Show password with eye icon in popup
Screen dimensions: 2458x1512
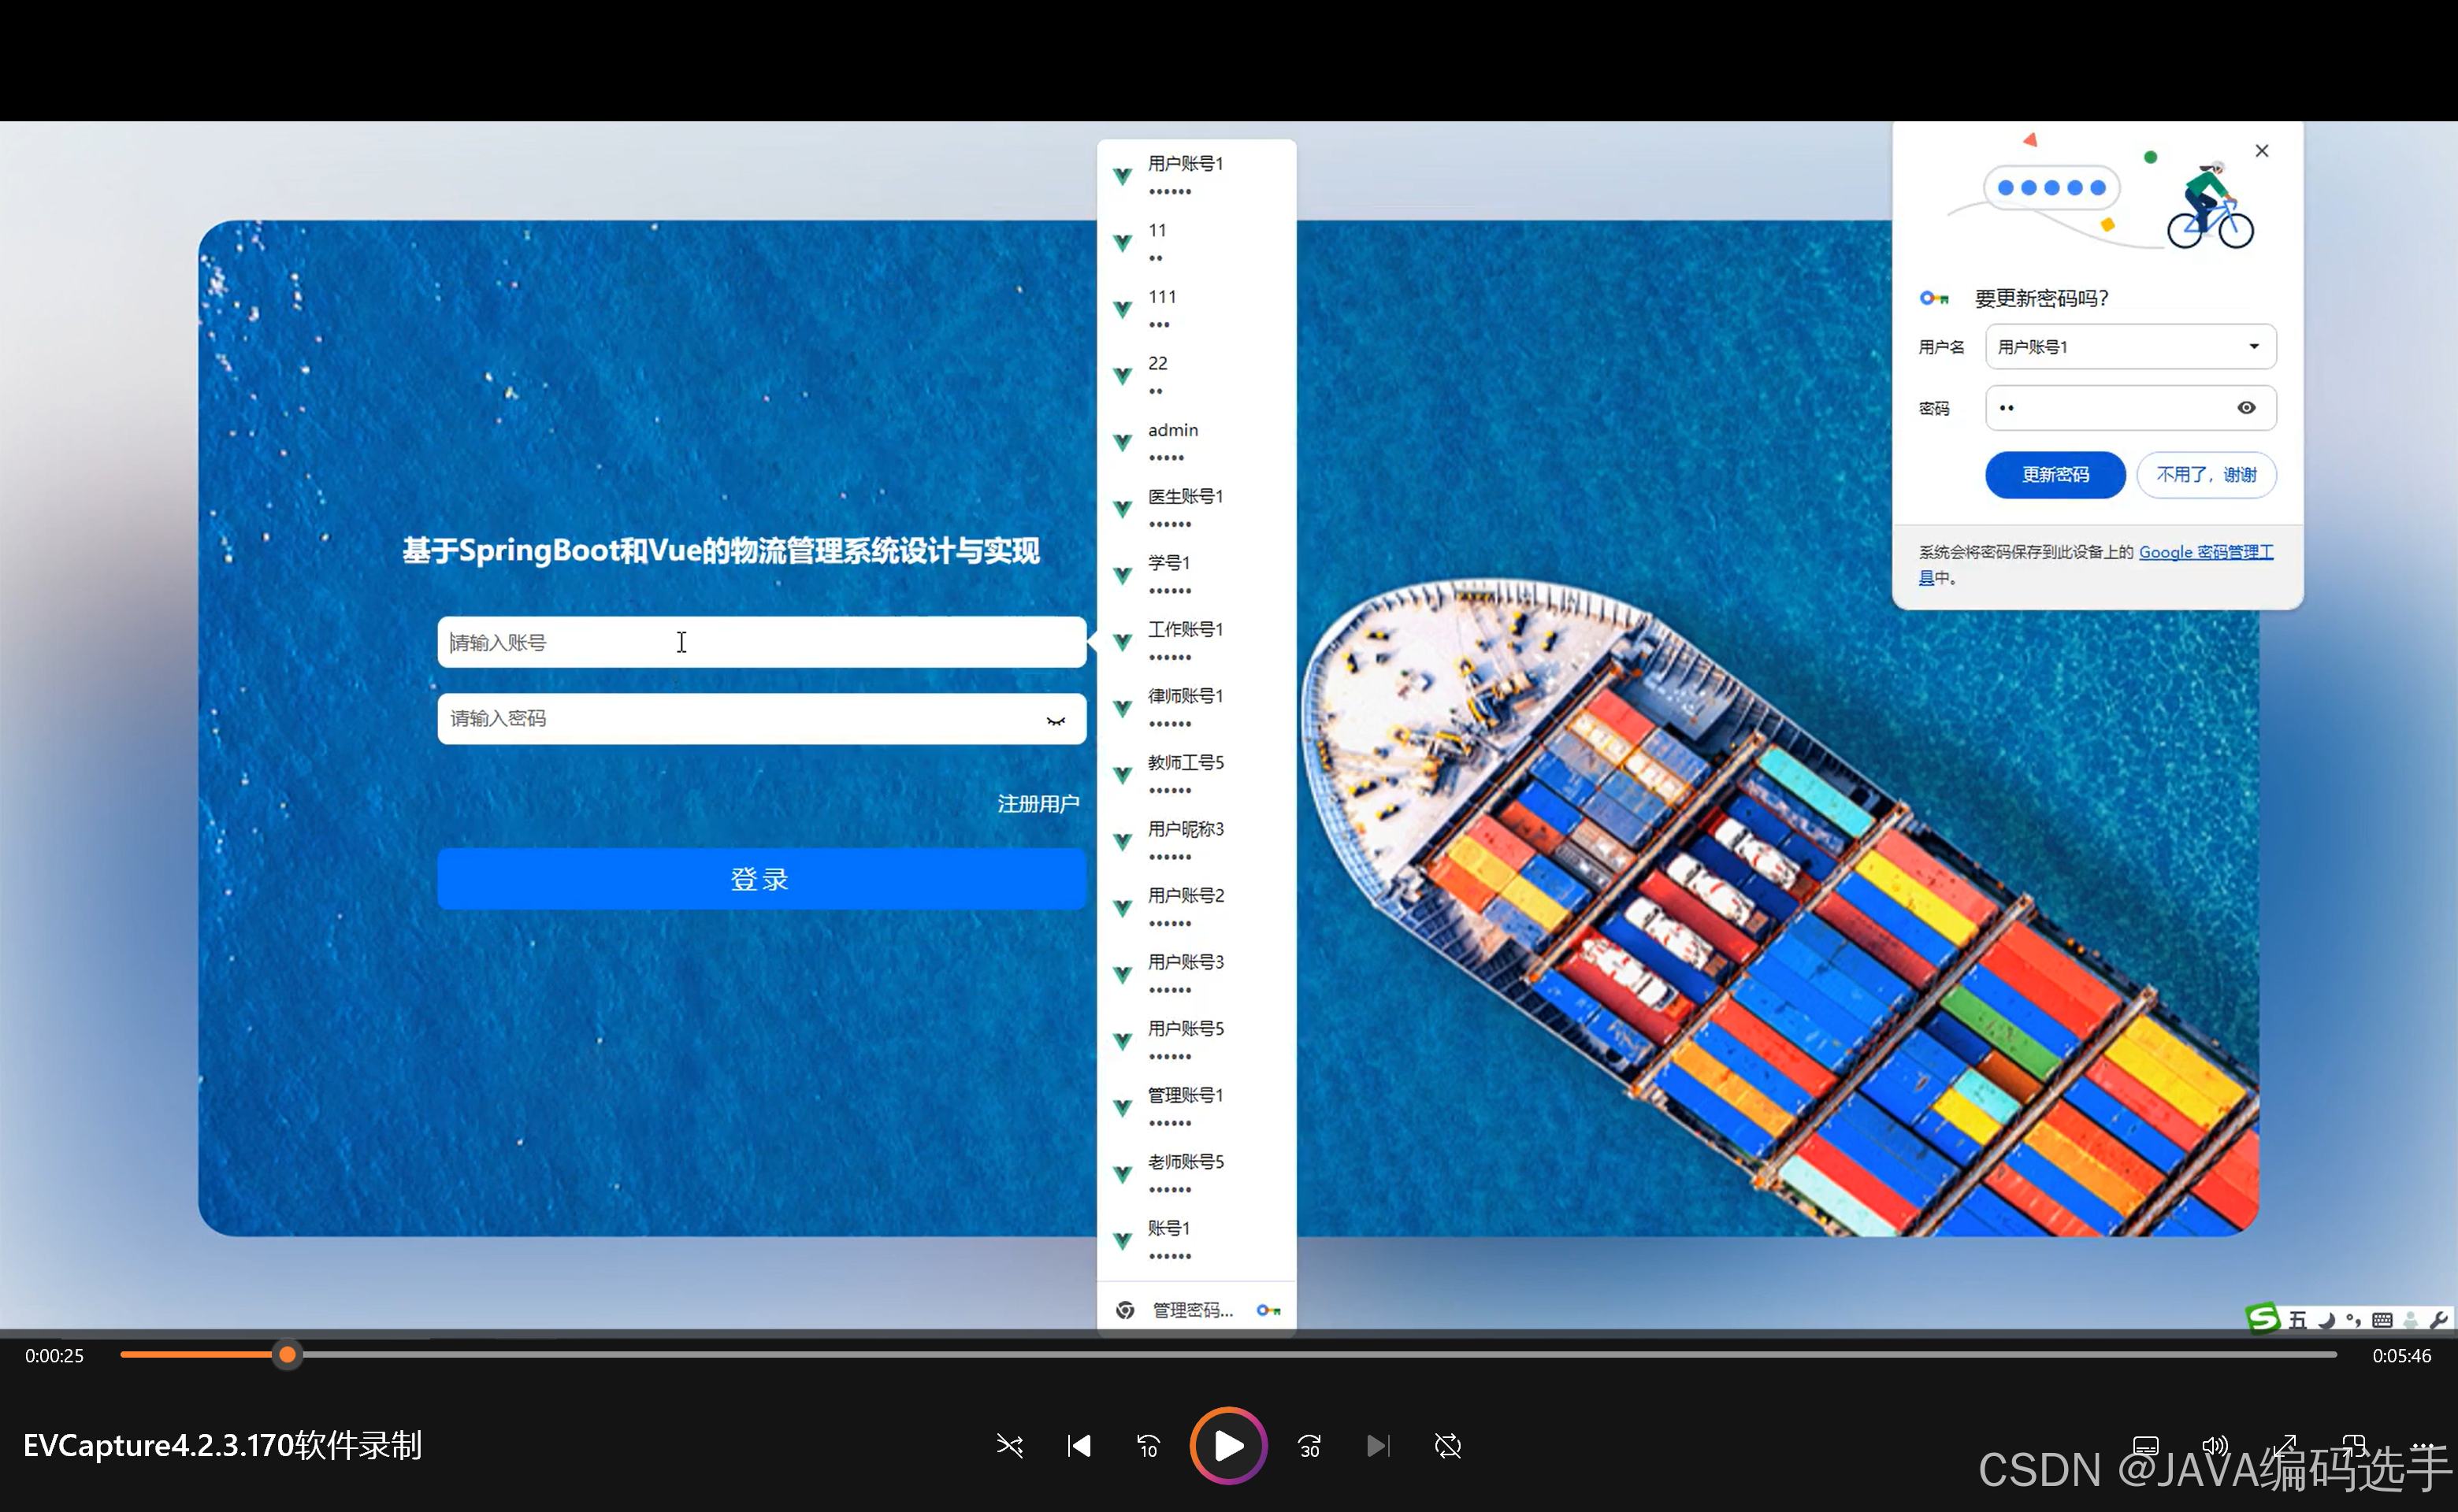coord(2246,408)
